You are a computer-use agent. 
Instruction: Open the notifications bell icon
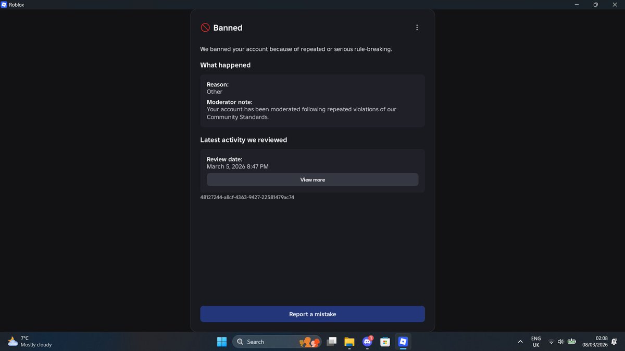(x=614, y=342)
